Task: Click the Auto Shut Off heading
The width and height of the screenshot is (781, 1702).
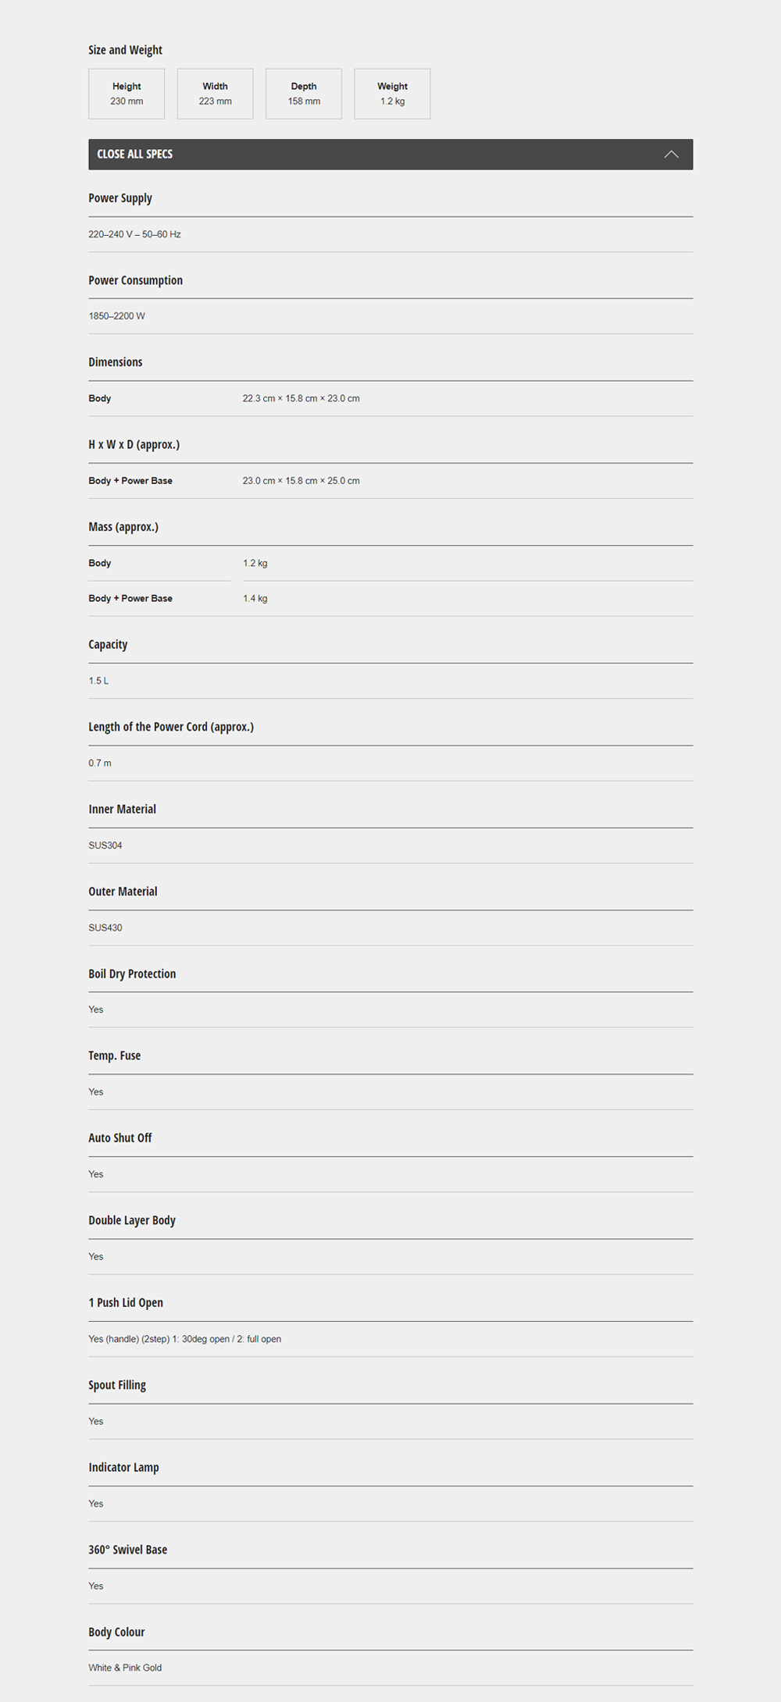Action: pos(120,1138)
